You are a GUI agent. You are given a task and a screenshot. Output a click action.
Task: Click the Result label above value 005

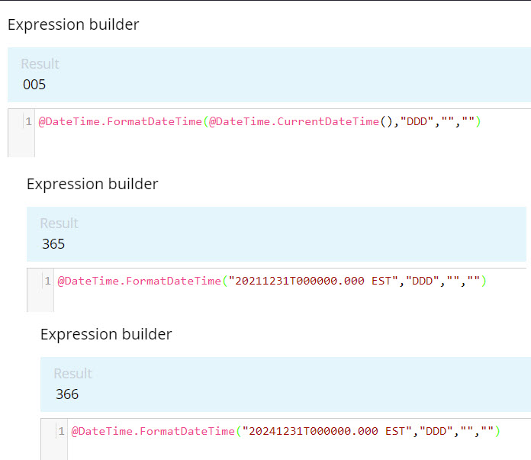tap(40, 64)
